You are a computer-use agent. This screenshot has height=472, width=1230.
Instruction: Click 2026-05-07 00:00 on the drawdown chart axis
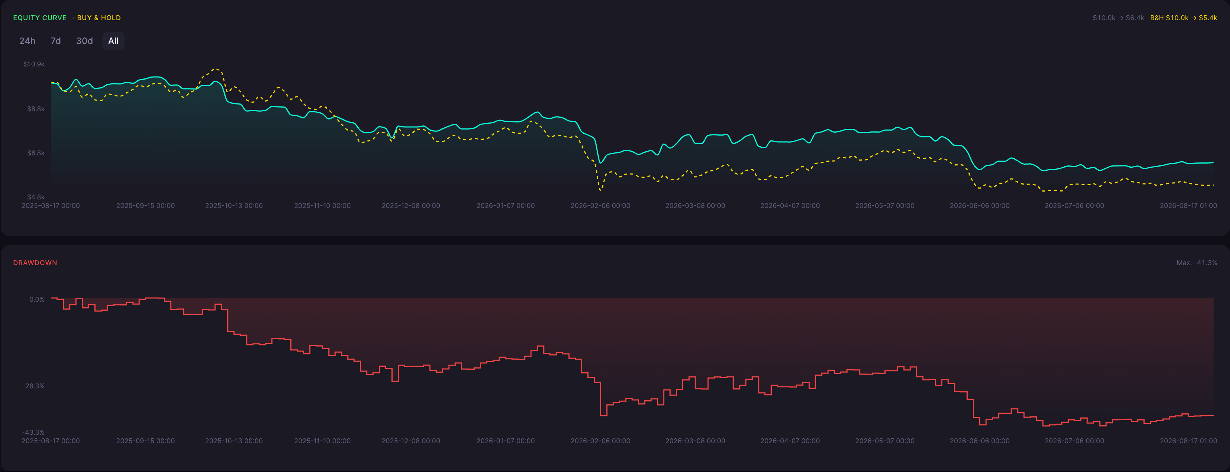pyautogui.click(x=885, y=441)
